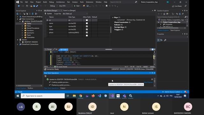Expand the Views folder in Server Explorer
This screenshot has height=115, width=204.
point(22,26)
